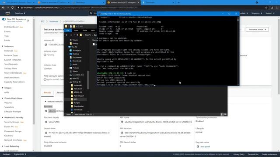Open the Home tab in File Explorer

[76, 31]
